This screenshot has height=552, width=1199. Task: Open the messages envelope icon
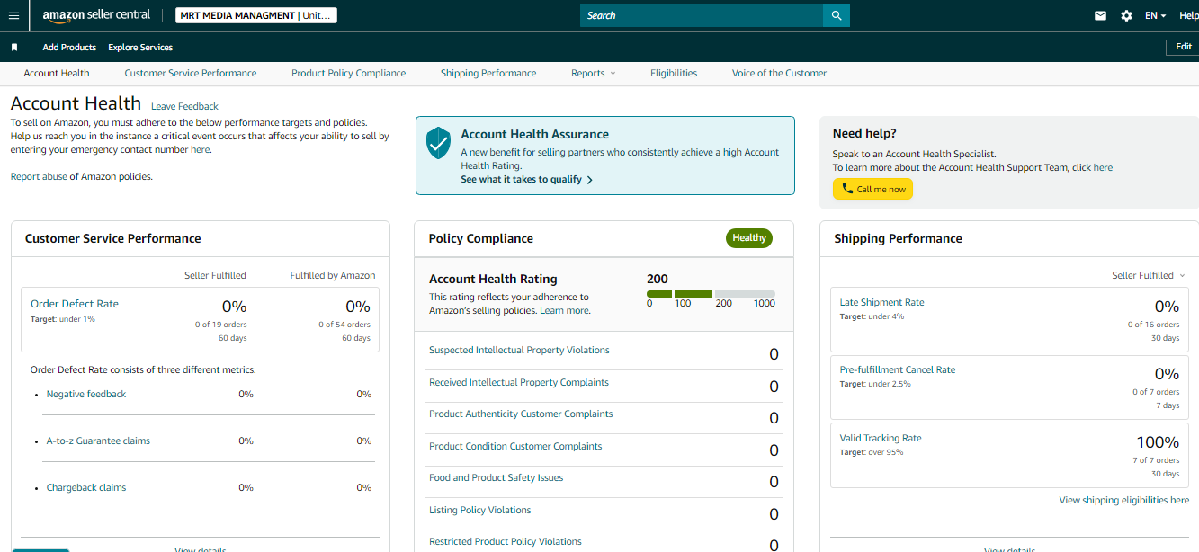pyautogui.click(x=1100, y=15)
